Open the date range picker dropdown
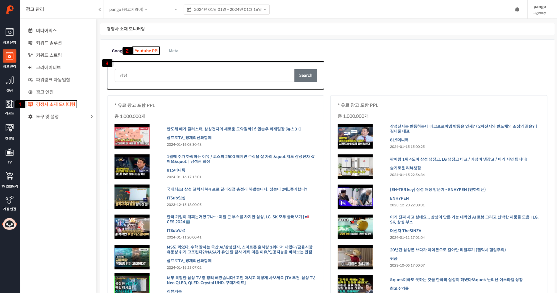Screen dimensions: 557x293 pos(227,10)
